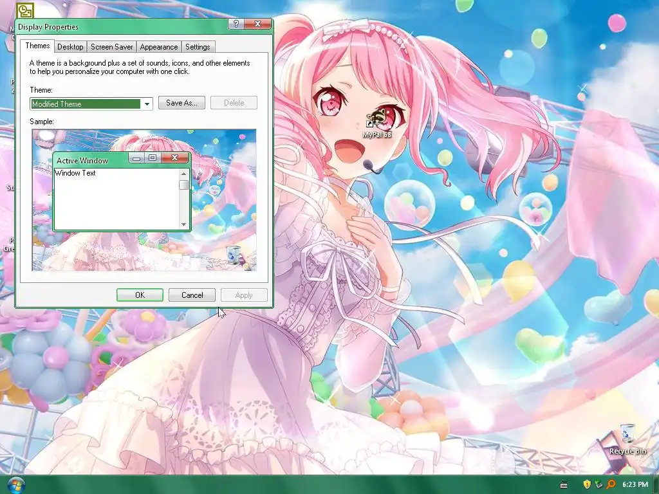Click the desktop icon above Display Properties
The width and height of the screenshot is (659, 494).
25,10
